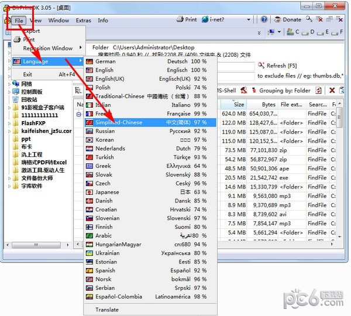Click the blue help question mark icon

[264, 19]
